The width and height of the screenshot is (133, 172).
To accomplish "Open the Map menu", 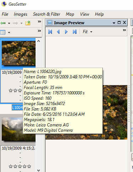I will [x=70, y=14].
